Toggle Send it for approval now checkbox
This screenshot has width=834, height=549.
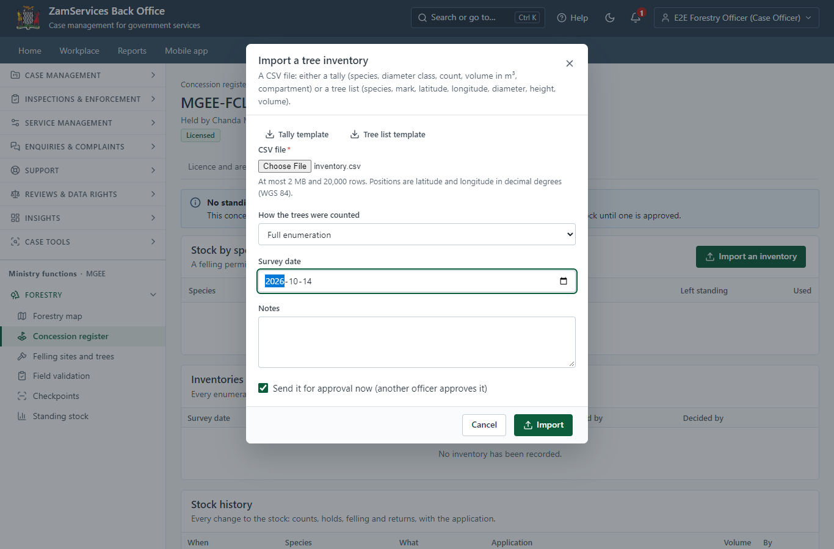263,388
